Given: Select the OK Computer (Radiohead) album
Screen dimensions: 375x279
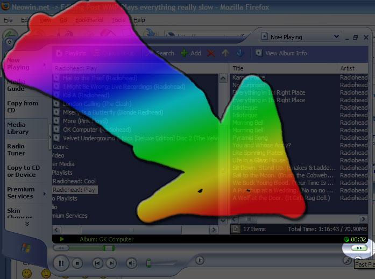Looking at the screenshot, I should pos(97,130).
